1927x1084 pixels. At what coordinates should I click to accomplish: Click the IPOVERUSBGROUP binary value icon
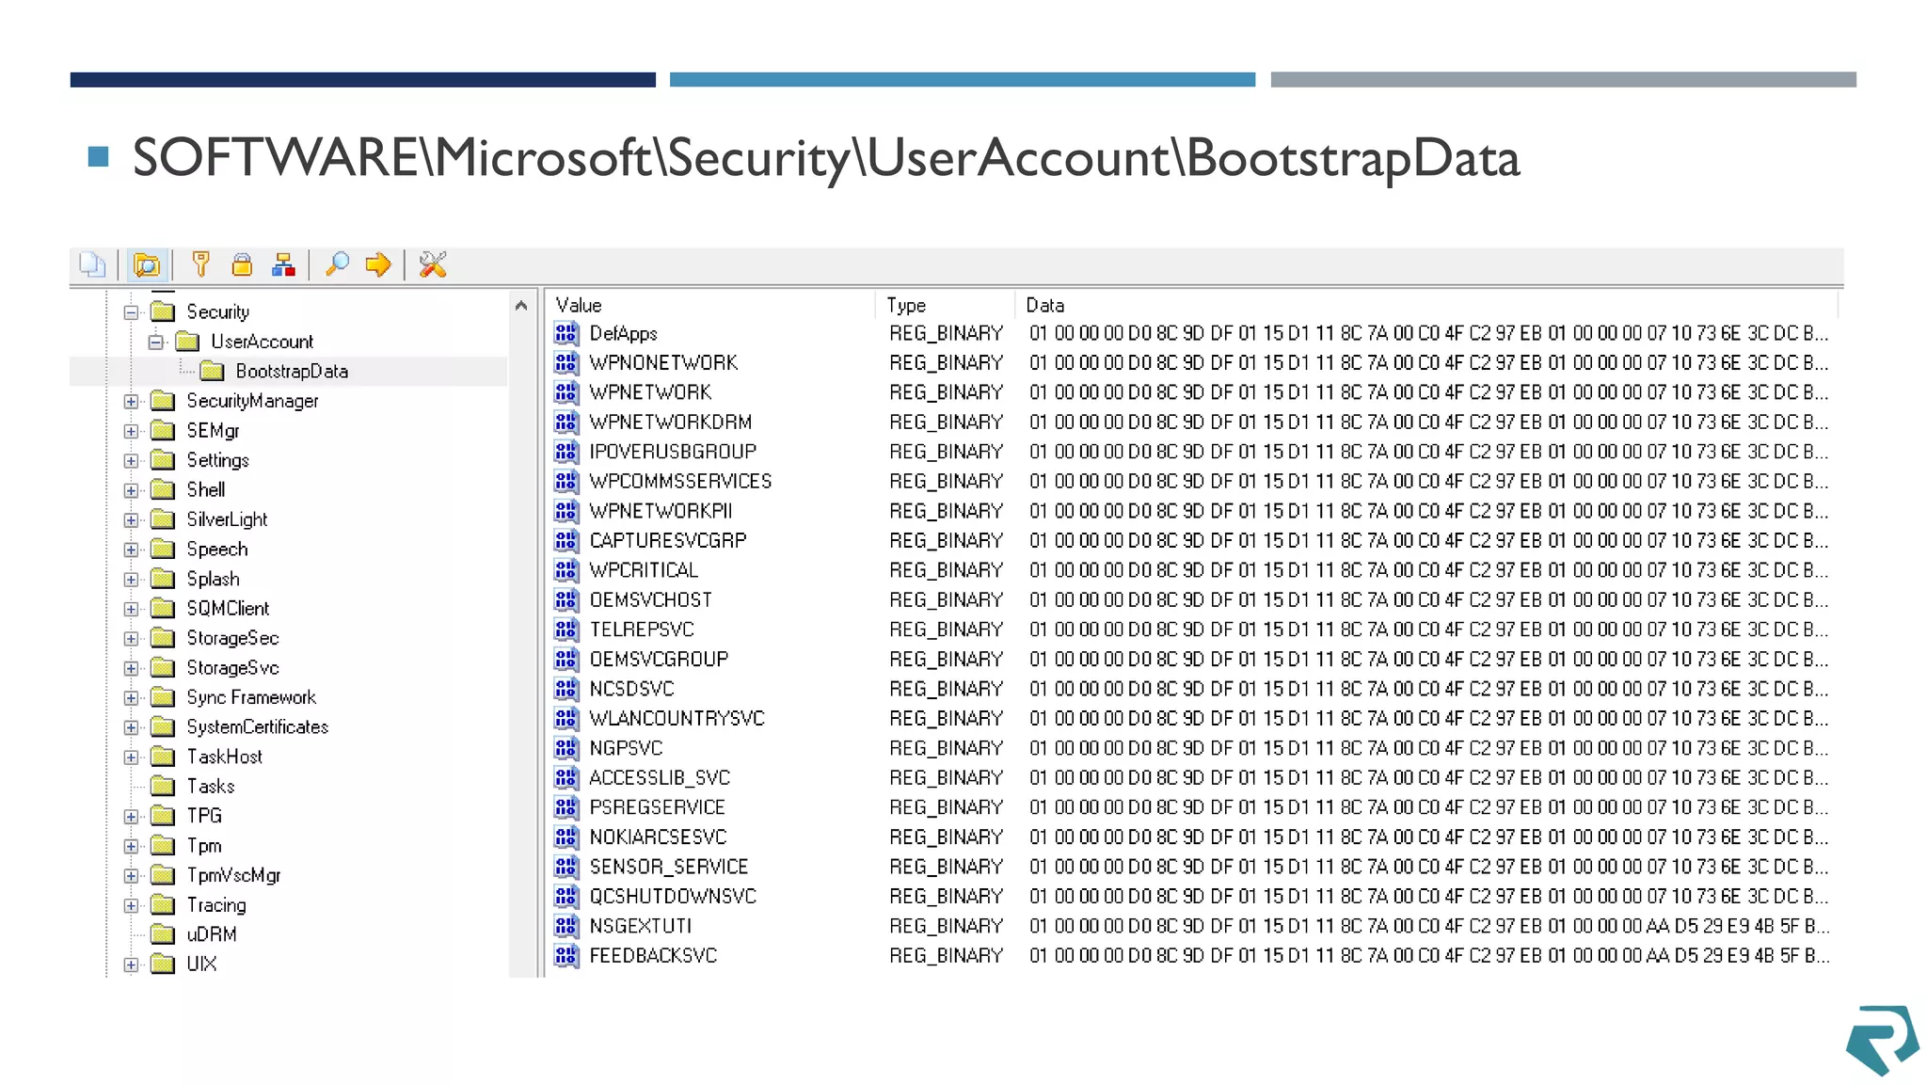point(565,451)
